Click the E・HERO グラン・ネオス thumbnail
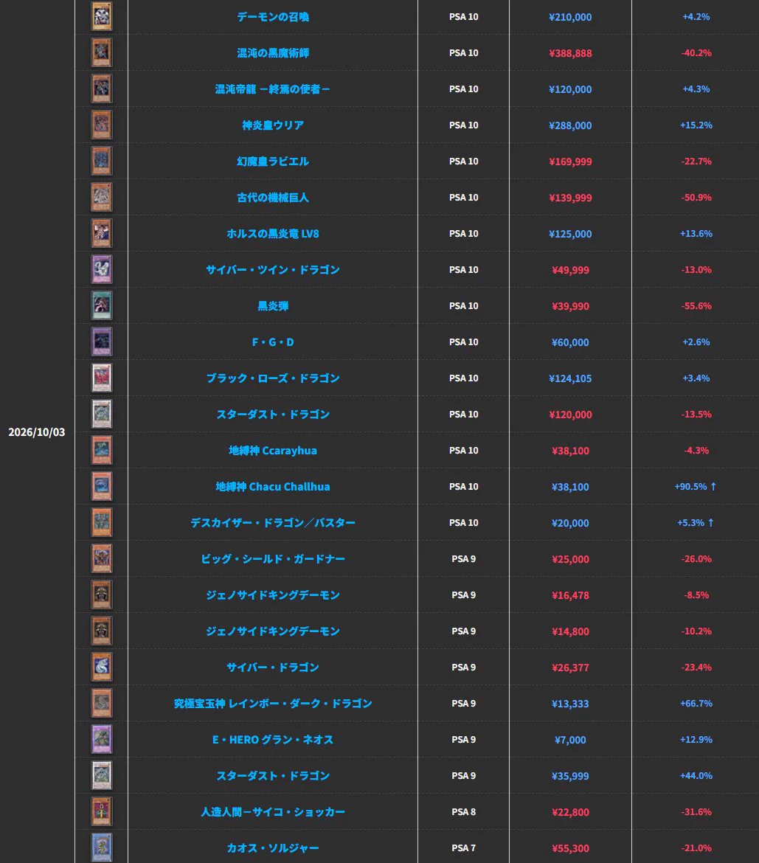This screenshot has height=863, width=759. pyautogui.click(x=101, y=739)
